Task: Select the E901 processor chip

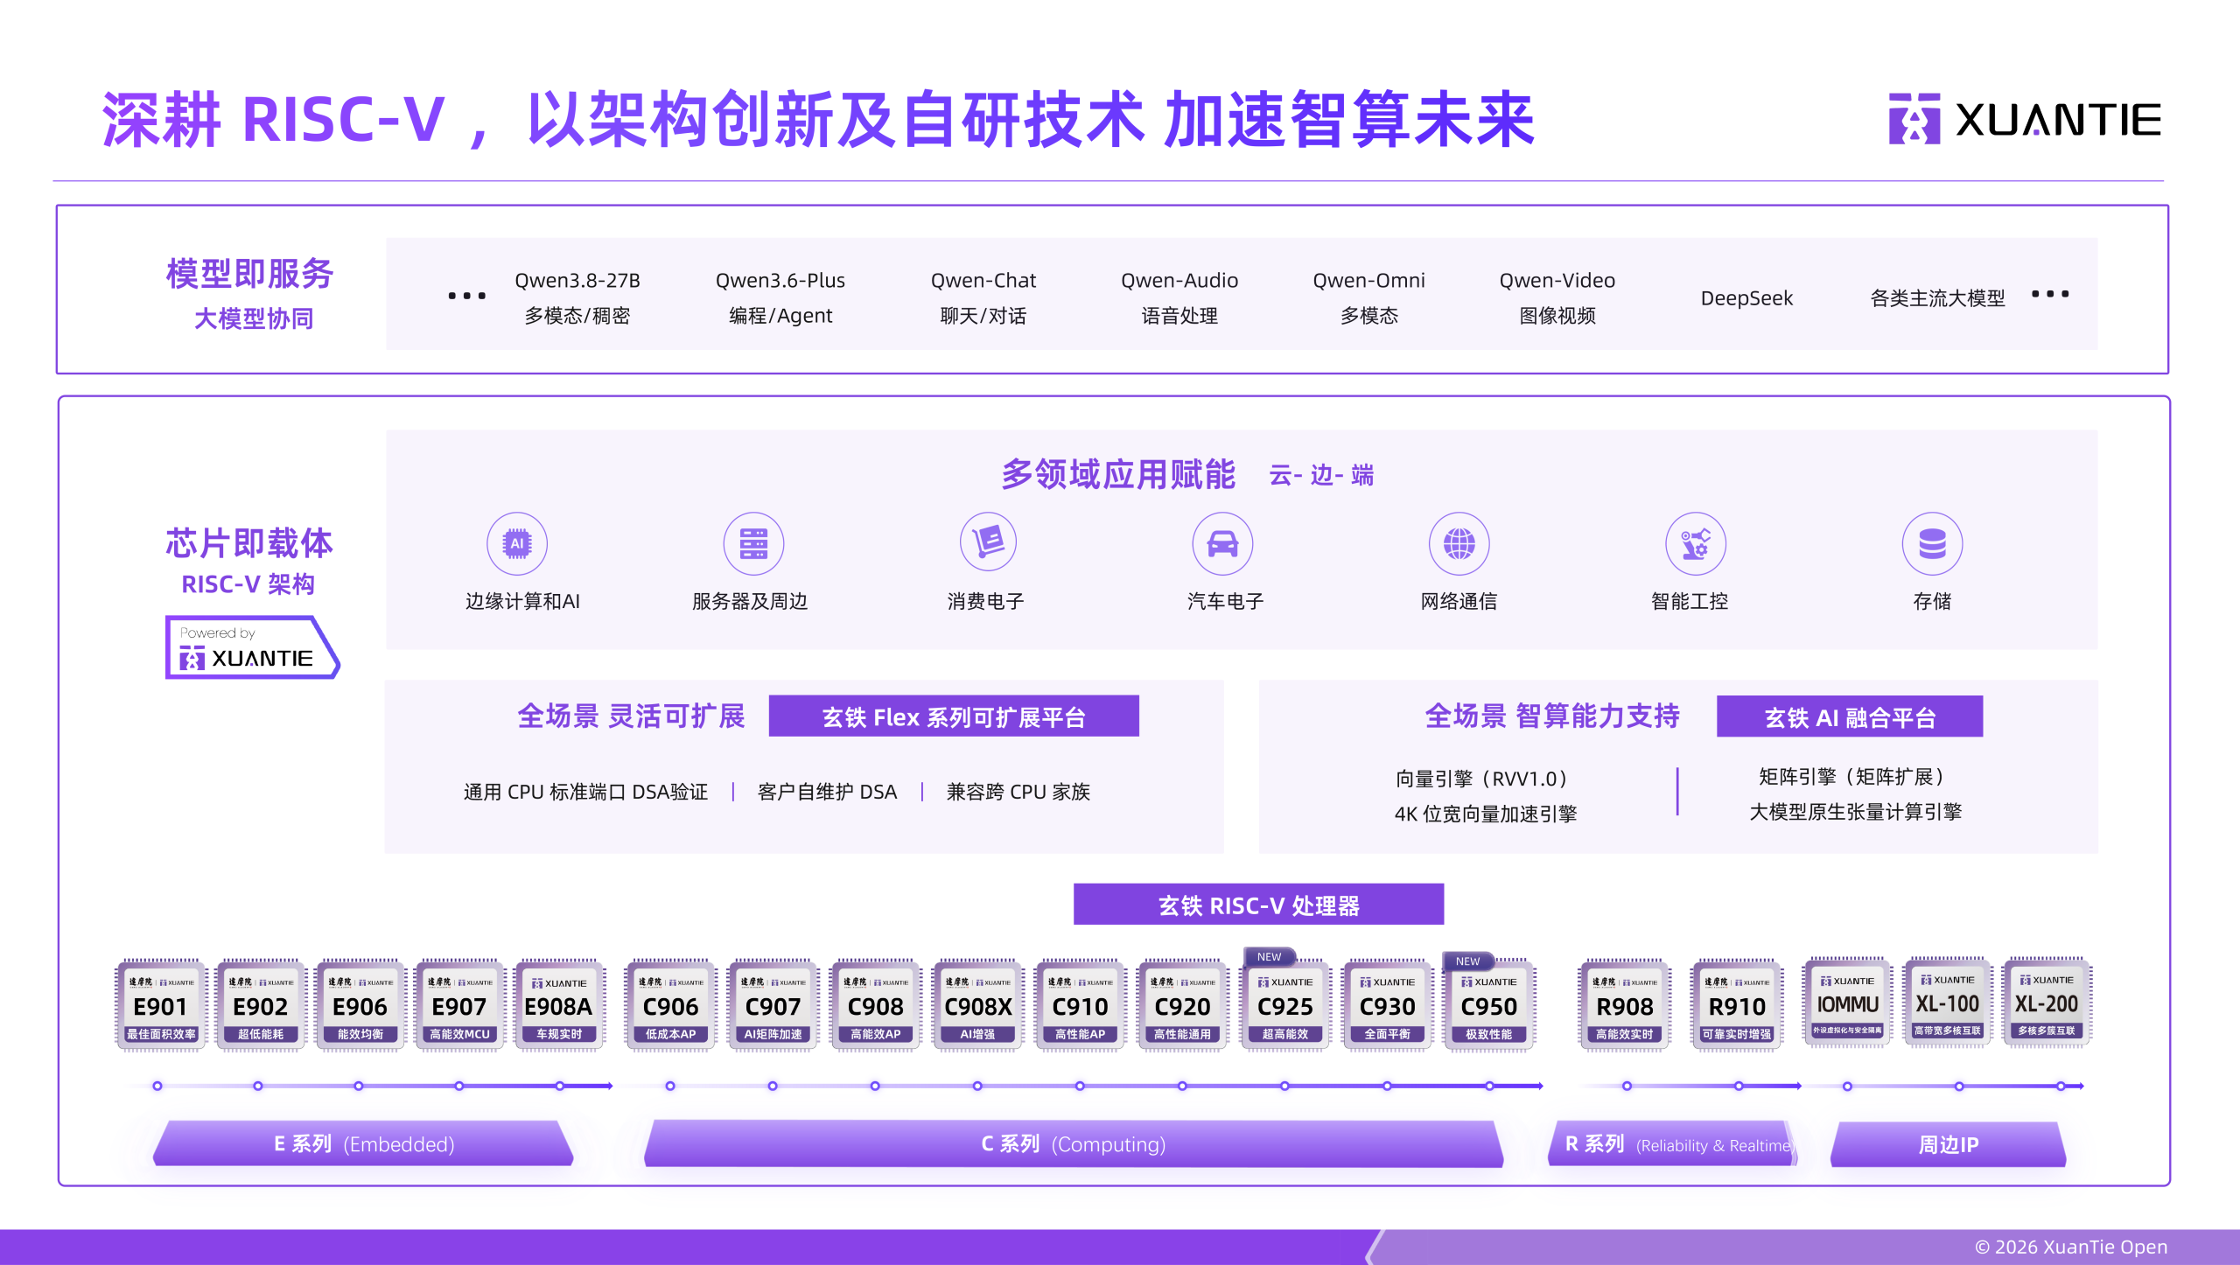Action: tap(161, 1005)
